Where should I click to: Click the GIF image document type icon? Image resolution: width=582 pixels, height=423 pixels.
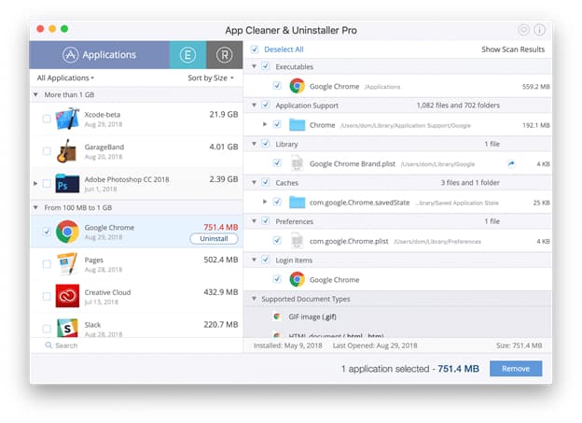coord(276,317)
